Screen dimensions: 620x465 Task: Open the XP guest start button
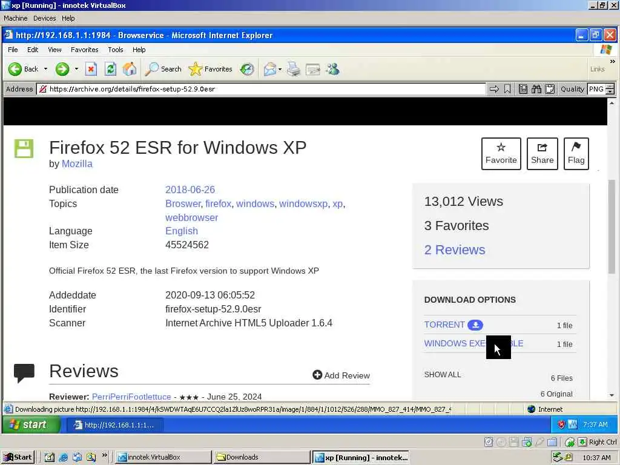[31, 424]
